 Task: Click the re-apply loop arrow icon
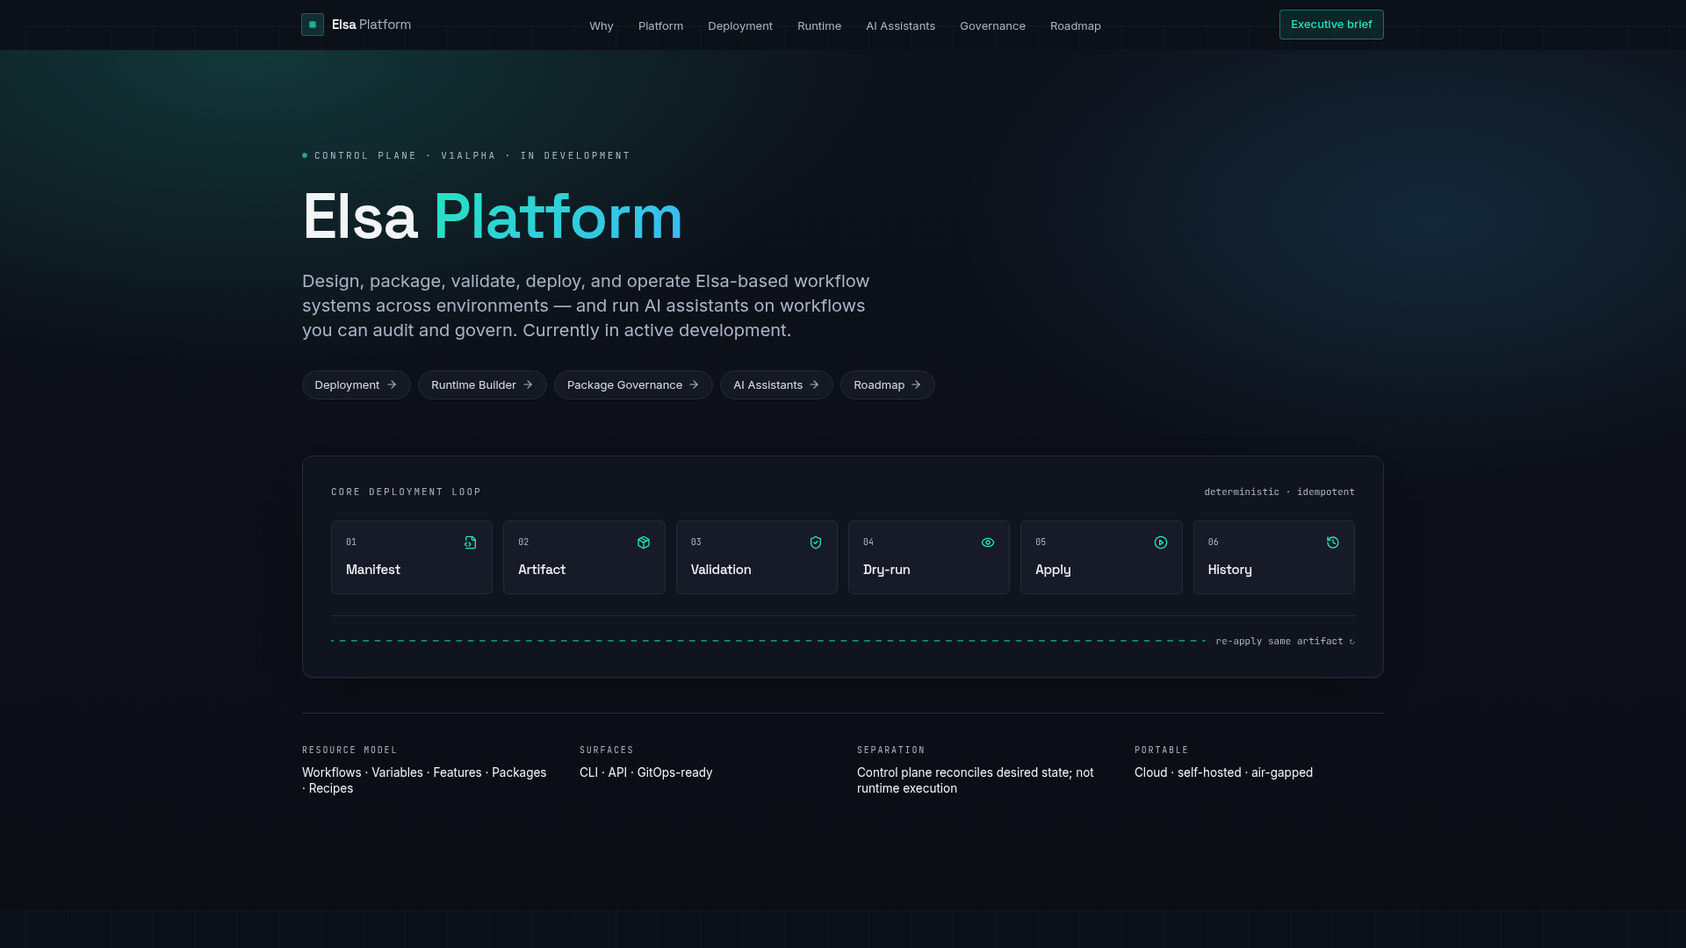point(1351,642)
